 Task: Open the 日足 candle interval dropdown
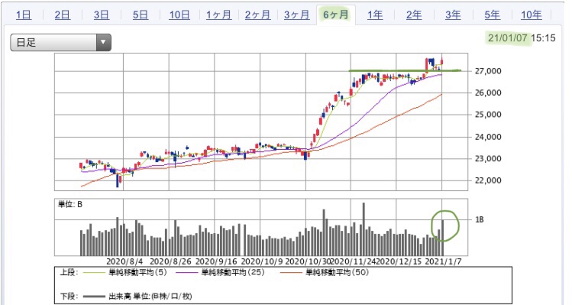pos(60,42)
